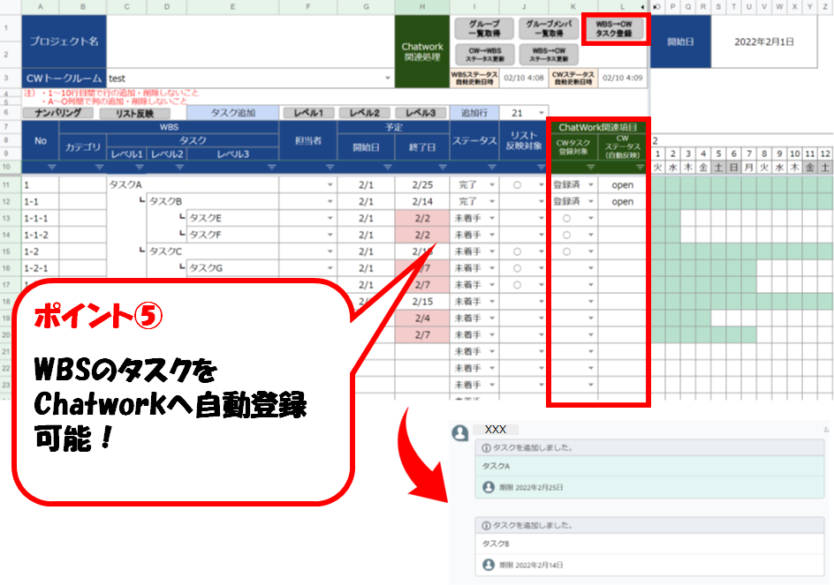Click CW→WBSステータス更新 button
Screen dimensions: 834x585
coord(484,54)
